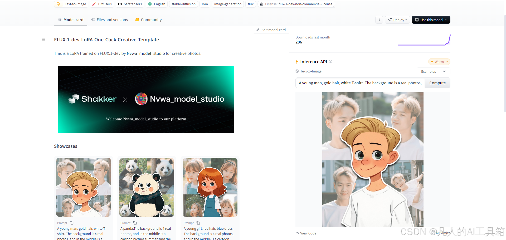
Task: Open the Examples dropdown
Action: (433, 71)
